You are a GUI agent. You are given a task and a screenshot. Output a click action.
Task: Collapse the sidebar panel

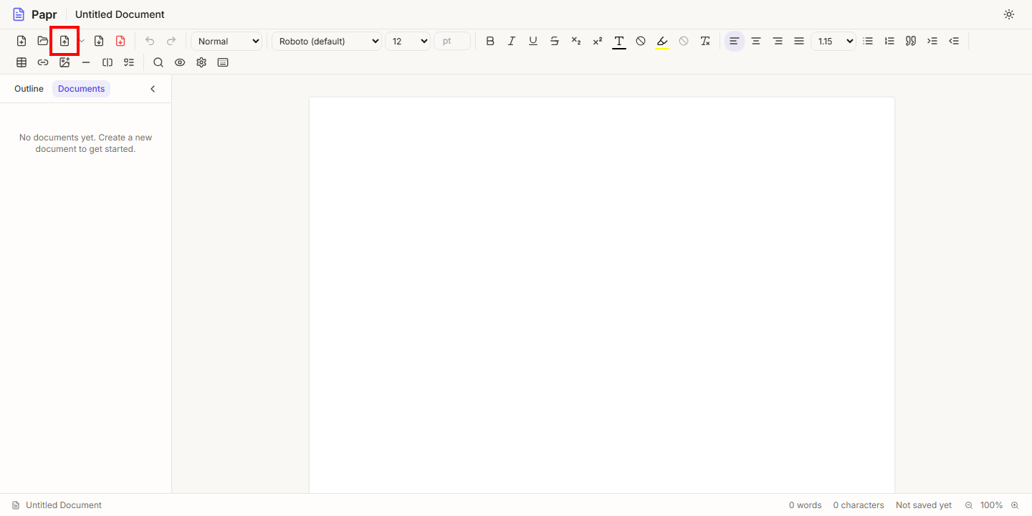[153, 89]
